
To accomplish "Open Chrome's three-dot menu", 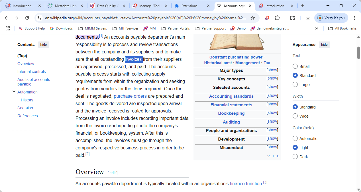I will click(354, 18).
